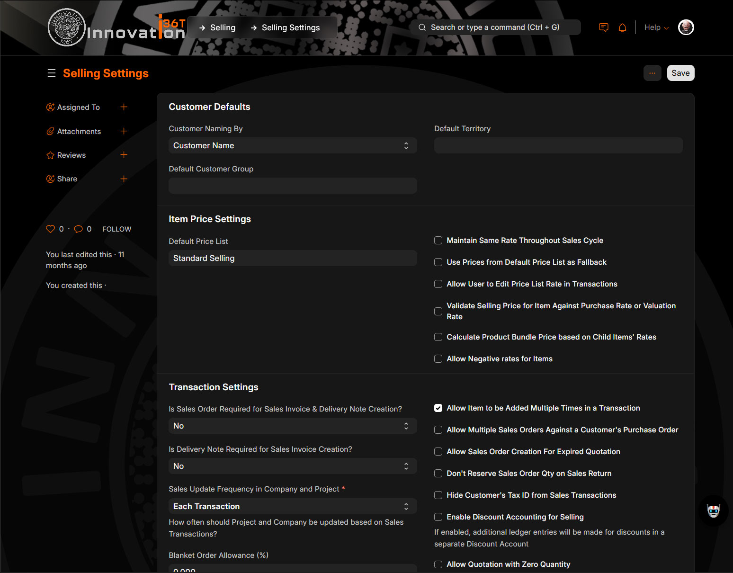Open the Customer Naming By dropdown

[x=292, y=145]
